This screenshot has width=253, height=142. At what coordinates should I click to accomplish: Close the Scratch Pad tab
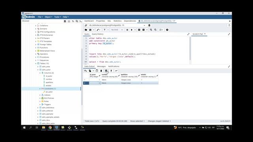[205, 34]
